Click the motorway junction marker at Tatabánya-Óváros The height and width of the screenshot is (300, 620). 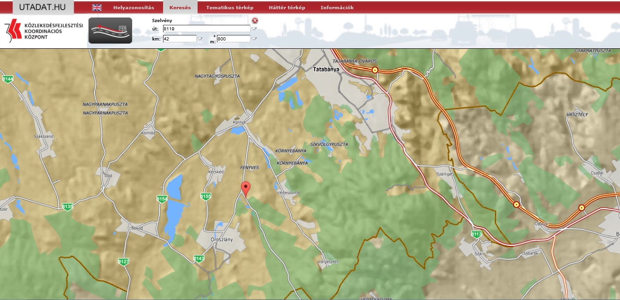[375, 70]
